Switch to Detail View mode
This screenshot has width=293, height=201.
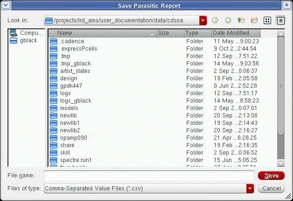280,20
